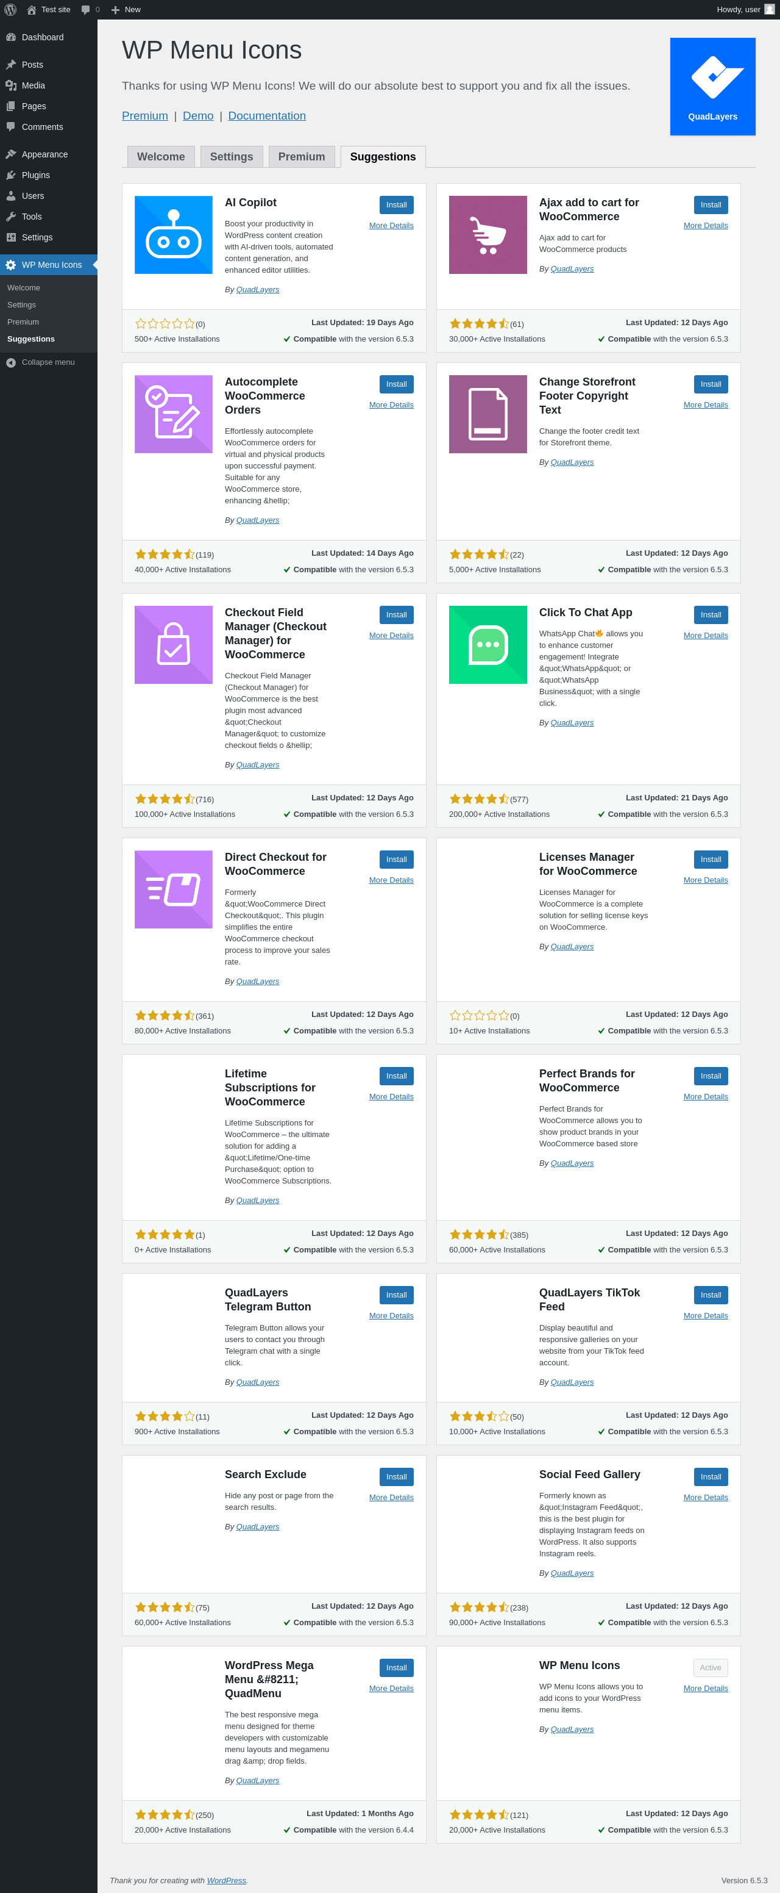
Task: Open the Documentation link
Action: coord(267,115)
